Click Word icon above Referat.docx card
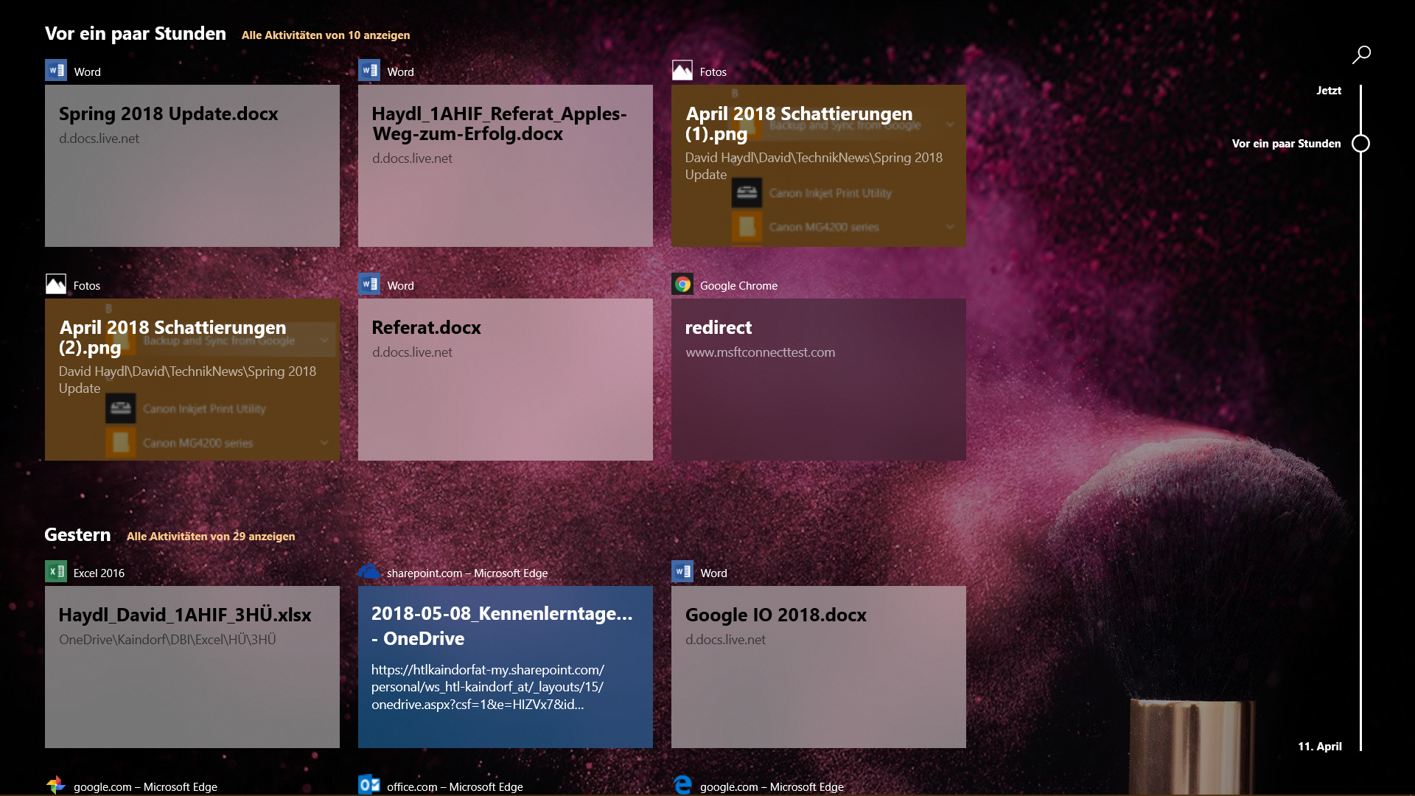 coord(369,284)
